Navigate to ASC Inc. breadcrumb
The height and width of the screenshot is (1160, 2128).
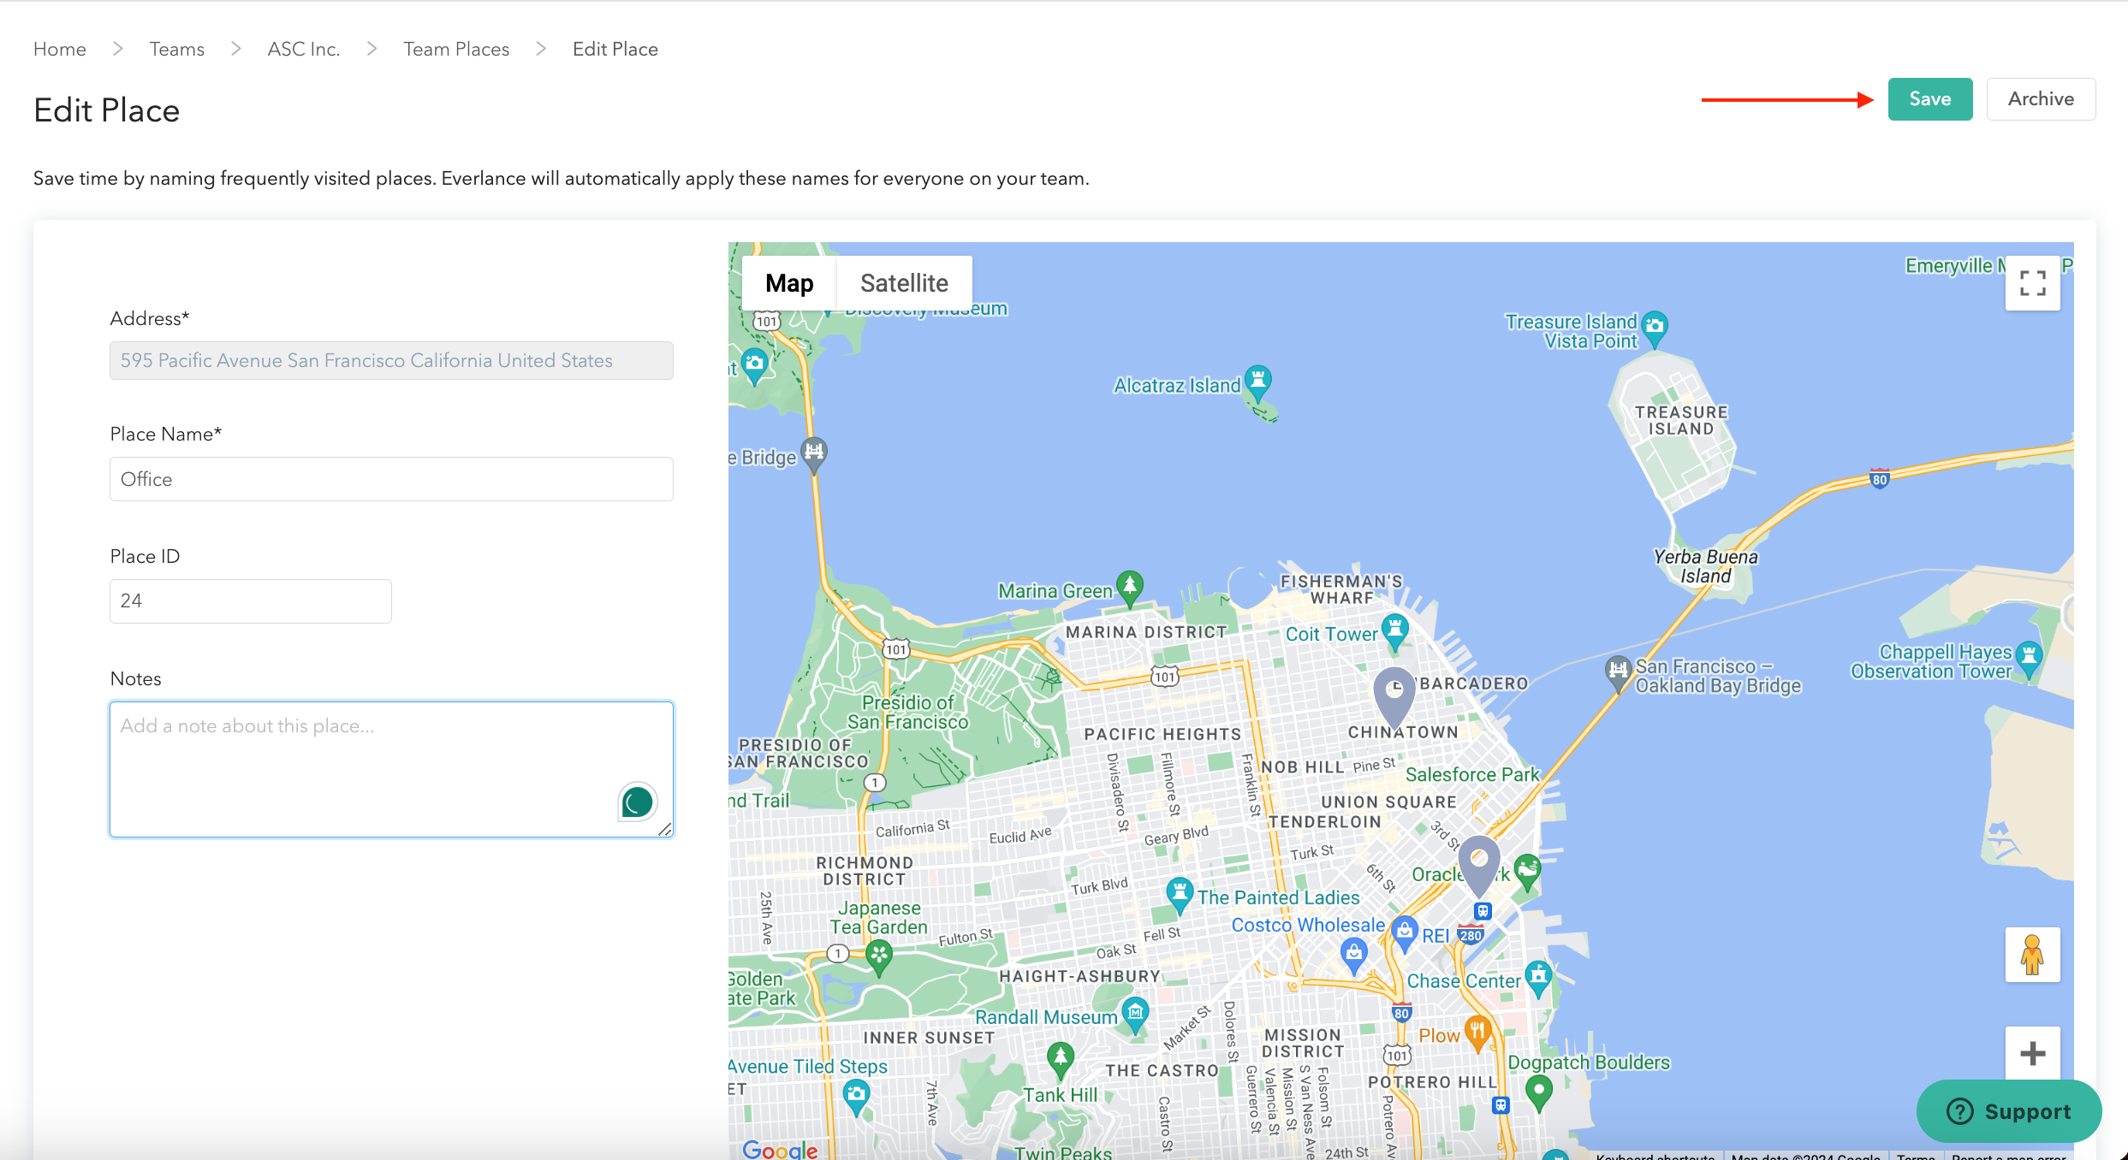[x=304, y=49]
